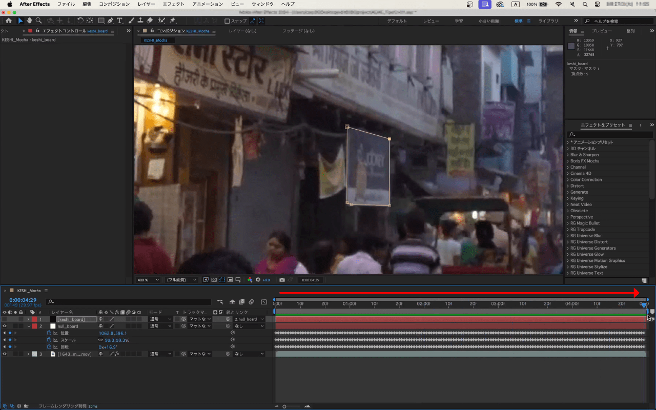Click the KESHI_Mocha breadcrumb in viewer
The width and height of the screenshot is (656, 410).
click(x=155, y=40)
